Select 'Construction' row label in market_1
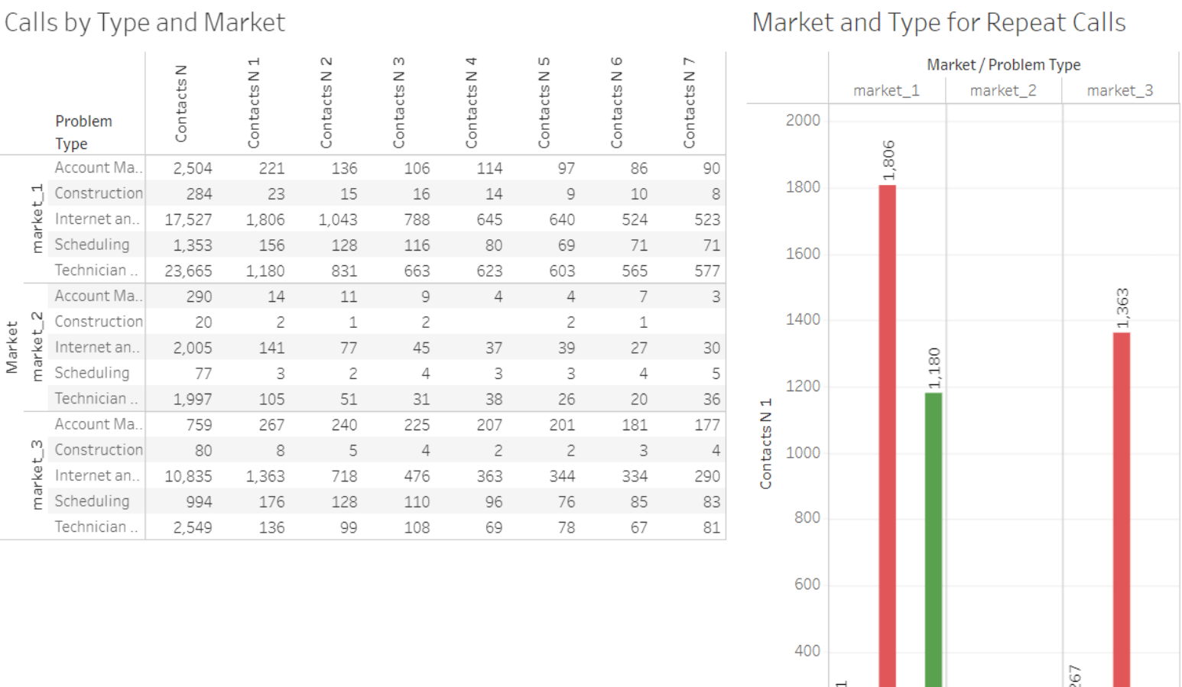 point(98,193)
